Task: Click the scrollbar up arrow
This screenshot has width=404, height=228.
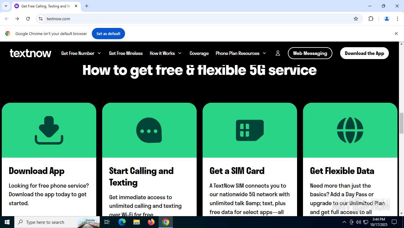Action: pyautogui.click(x=401, y=44)
